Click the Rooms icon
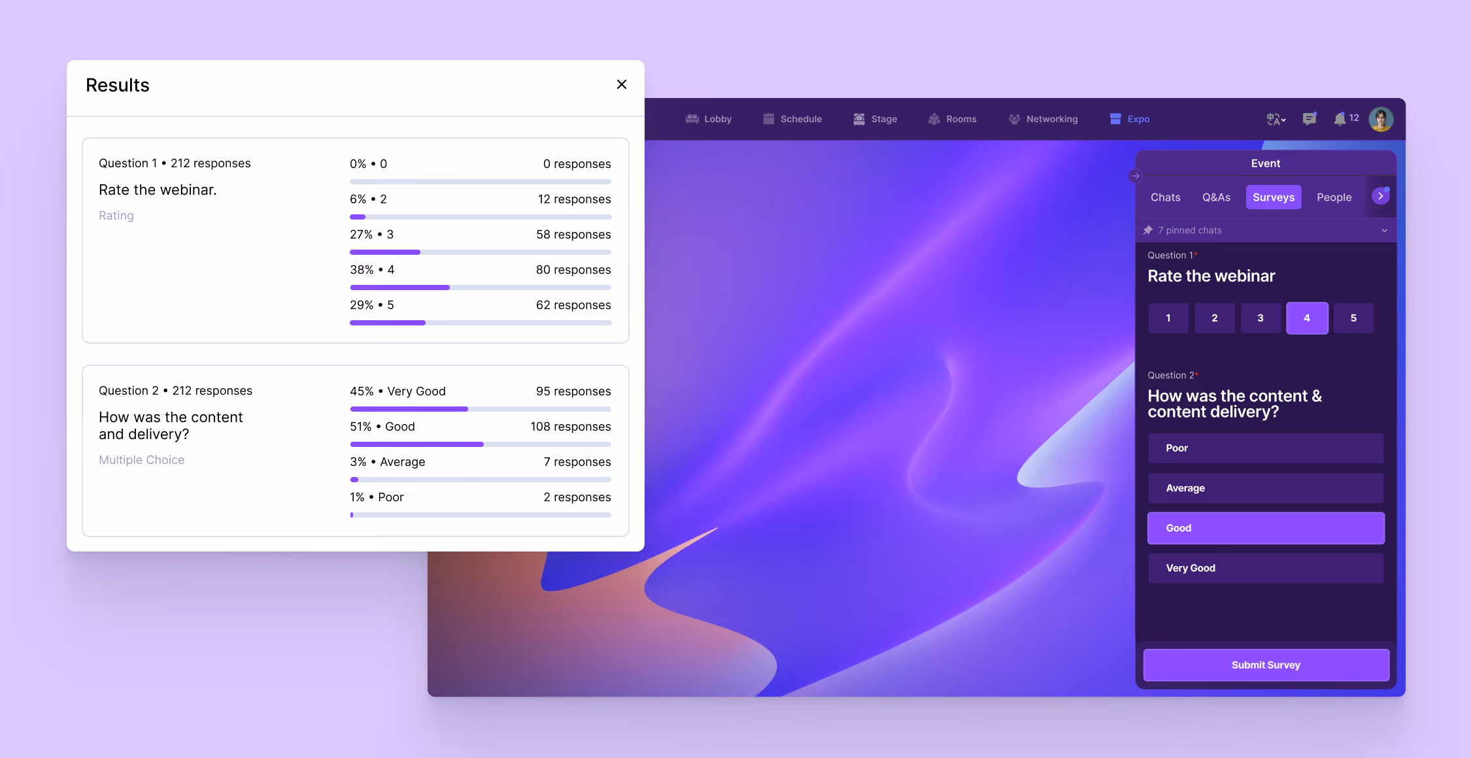Viewport: 1471px width, 758px height. coord(934,119)
